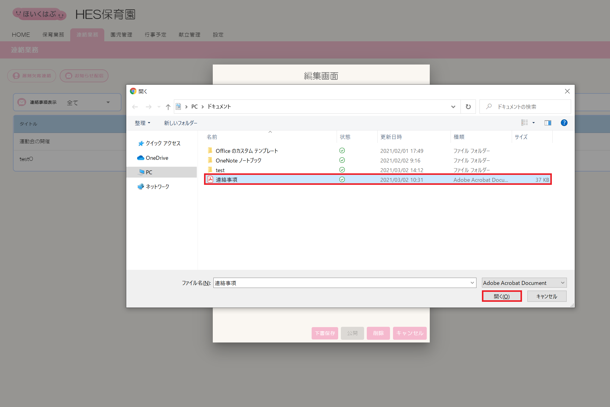Image resolution: width=610 pixels, height=407 pixels.
Task: Open 行事予定 tab on webpage
Action: point(156,35)
